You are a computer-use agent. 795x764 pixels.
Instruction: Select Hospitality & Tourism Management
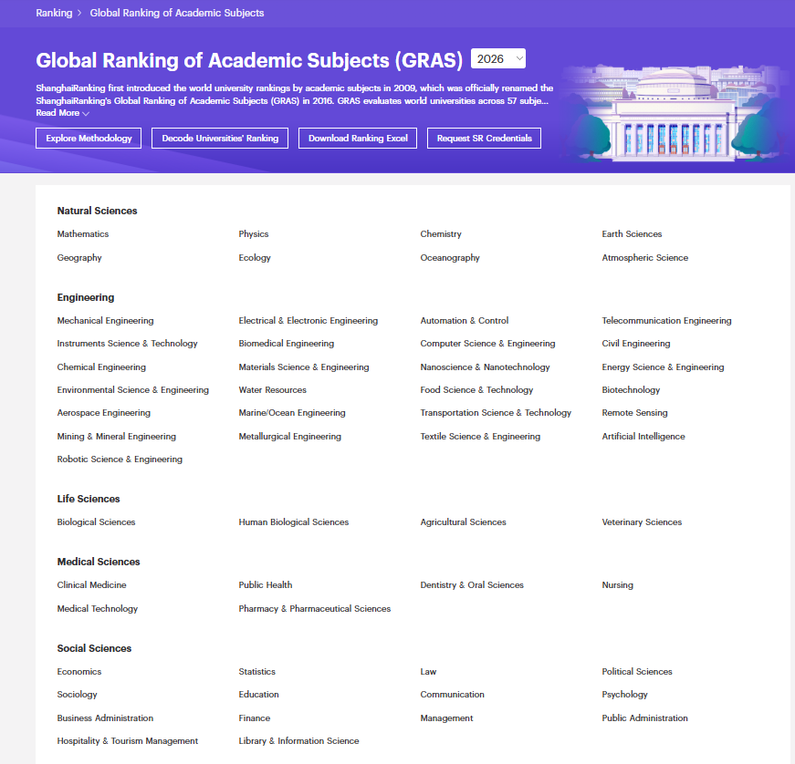point(127,740)
